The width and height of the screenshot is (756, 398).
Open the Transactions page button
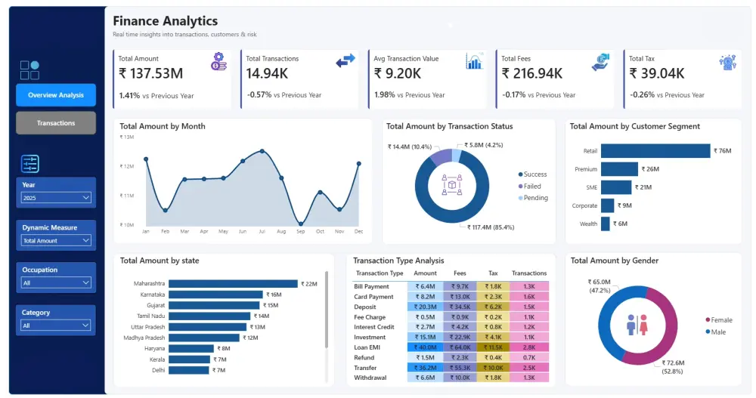tap(56, 123)
